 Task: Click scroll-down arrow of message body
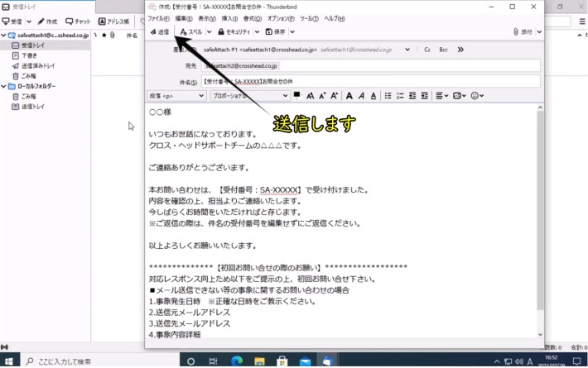(x=540, y=335)
